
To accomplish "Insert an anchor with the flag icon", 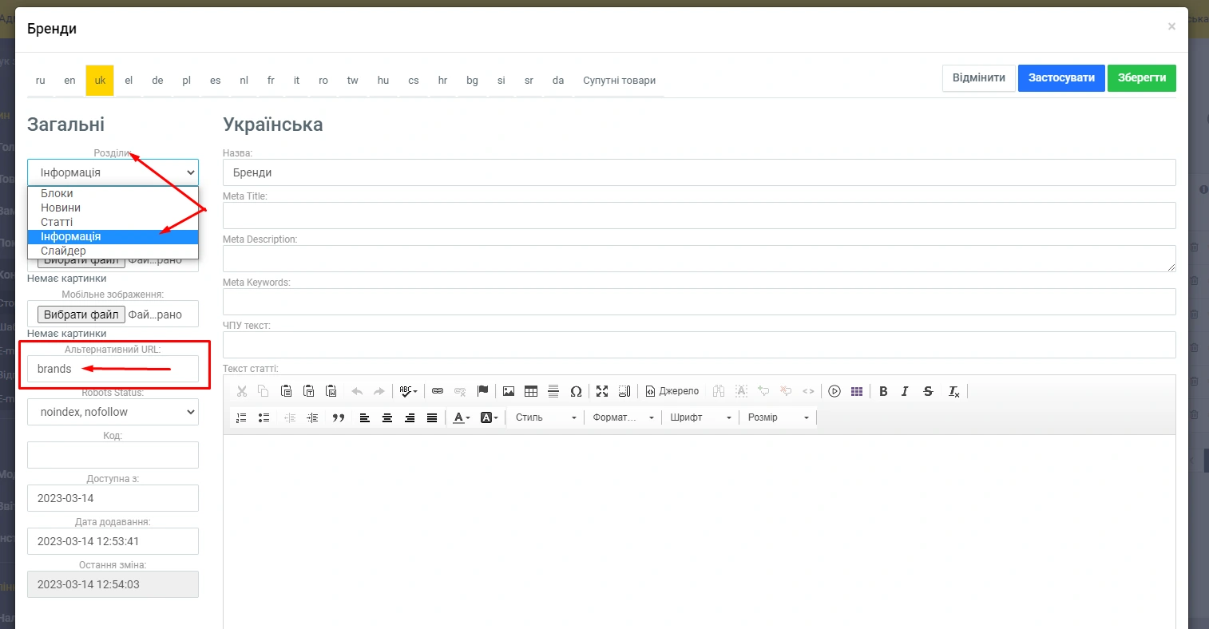I will click(x=482, y=391).
